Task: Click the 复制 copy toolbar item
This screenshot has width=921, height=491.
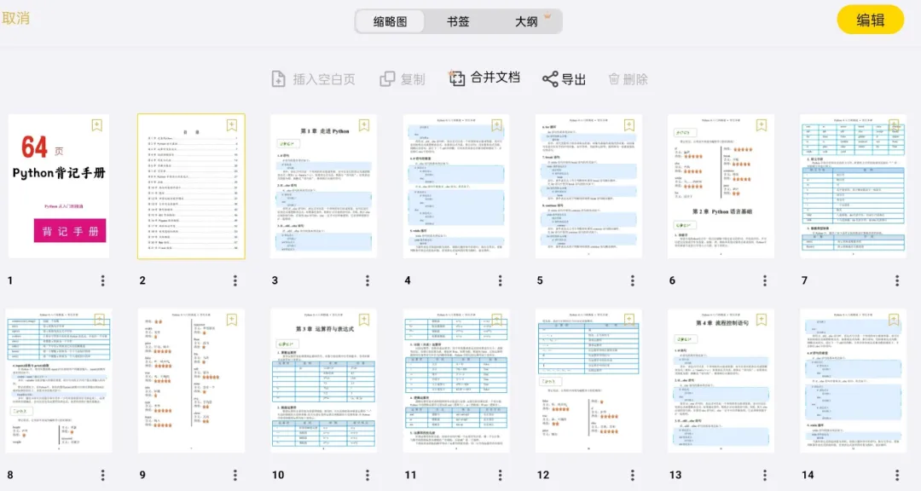Action: (403, 79)
